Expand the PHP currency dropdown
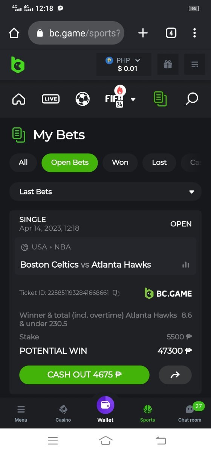Image resolution: width=211 pixels, height=453 pixels. tap(124, 65)
